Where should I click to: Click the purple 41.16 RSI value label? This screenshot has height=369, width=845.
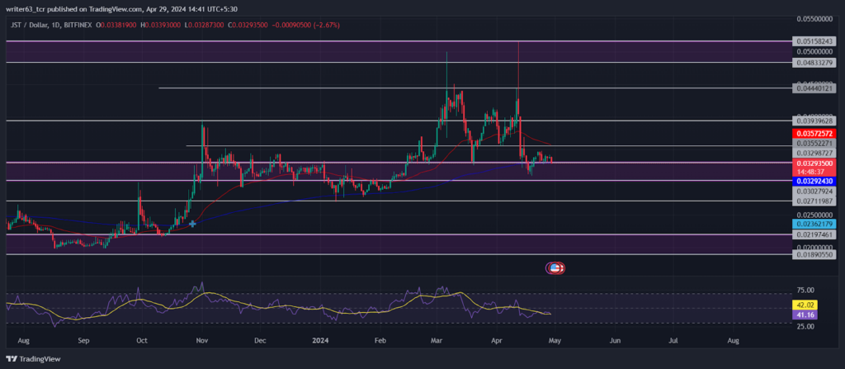pyautogui.click(x=805, y=314)
